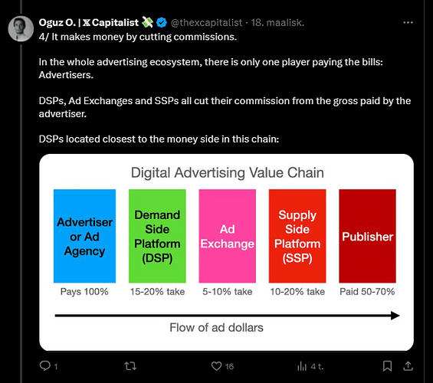Image resolution: width=433 pixels, height=383 pixels.
Task: Click the 16 likes count
Action: 229,366
